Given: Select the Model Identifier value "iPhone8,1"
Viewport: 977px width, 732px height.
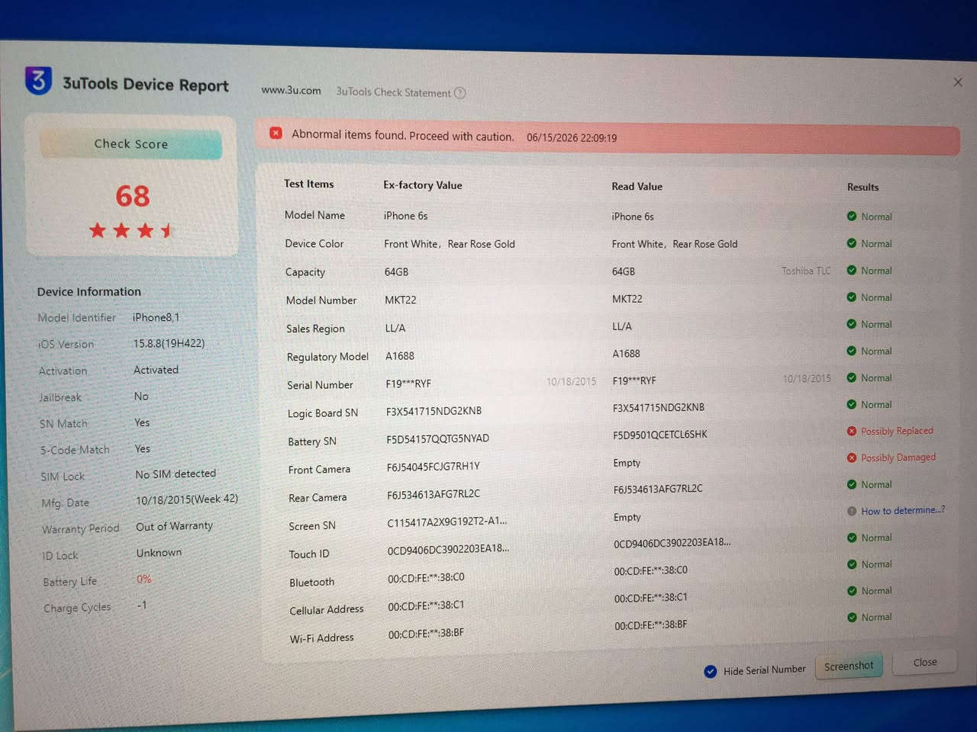Looking at the screenshot, I should [x=156, y=317].
